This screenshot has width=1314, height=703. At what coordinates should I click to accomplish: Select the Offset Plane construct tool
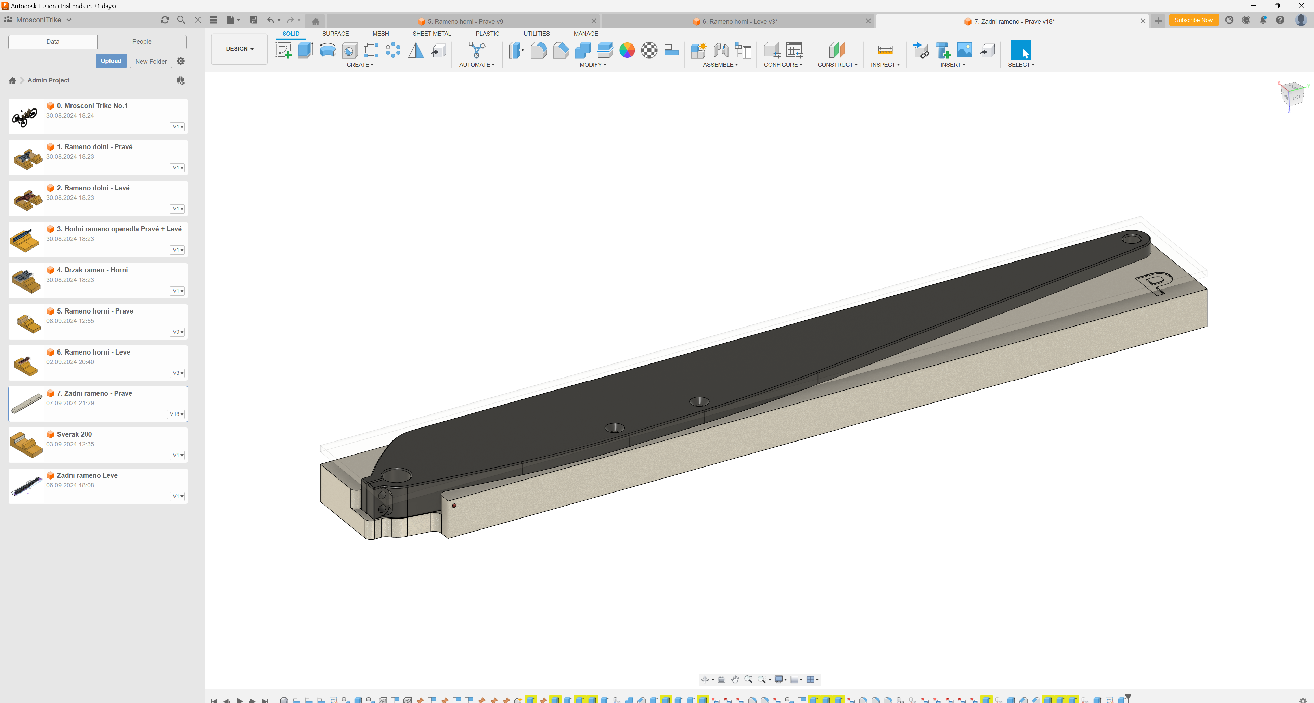[x=837, y=50]
